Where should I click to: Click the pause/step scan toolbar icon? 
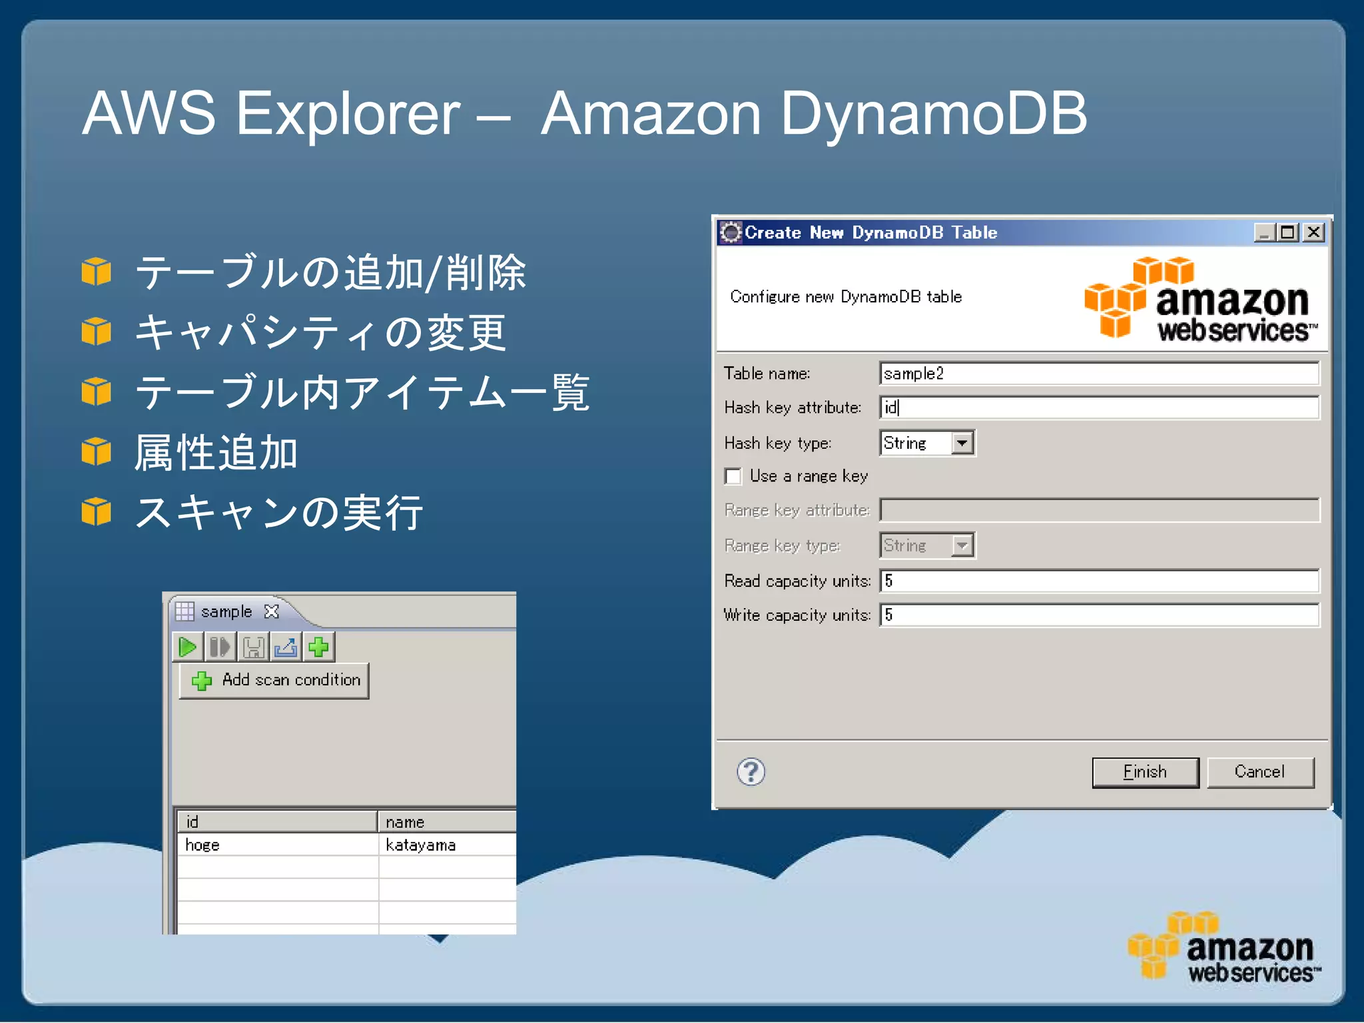pyautogui.click(x=220, y=647)
